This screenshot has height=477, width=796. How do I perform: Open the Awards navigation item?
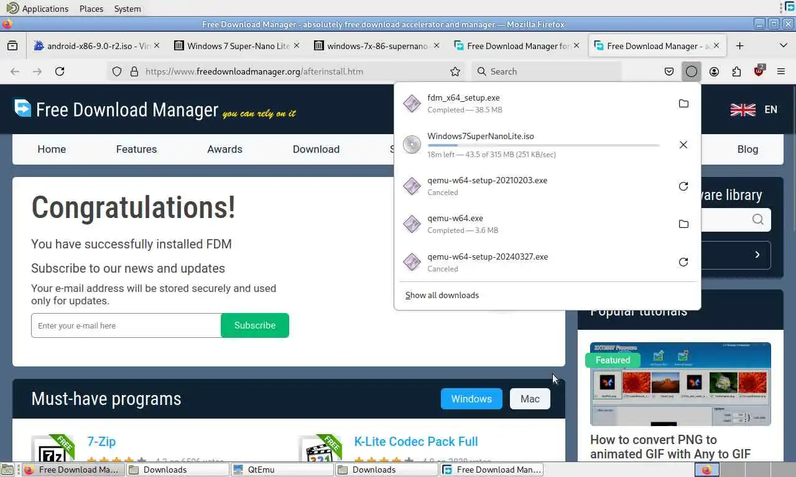point(224,149)
